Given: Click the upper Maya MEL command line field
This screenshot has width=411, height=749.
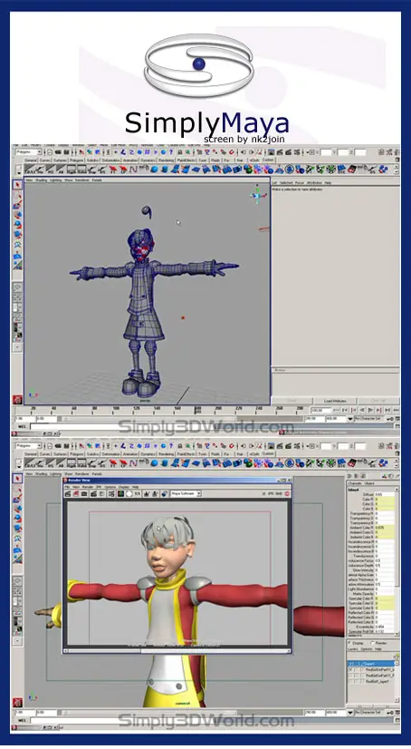Looking at the screenshot, I should [x=154, y=426].
